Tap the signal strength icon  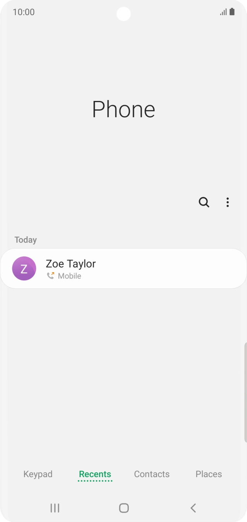pyautogui.click(x=223, y=12)
